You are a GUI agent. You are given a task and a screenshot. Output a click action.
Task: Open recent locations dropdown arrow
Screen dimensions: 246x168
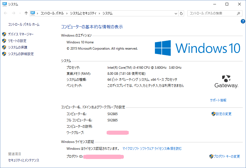point(20,13)
